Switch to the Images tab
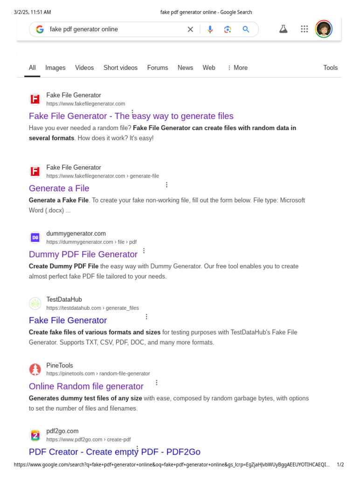The width and height of the screenshot is (358, 477). (55, 68)
